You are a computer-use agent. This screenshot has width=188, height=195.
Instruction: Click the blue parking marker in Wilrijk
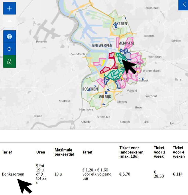coord(106,92)
